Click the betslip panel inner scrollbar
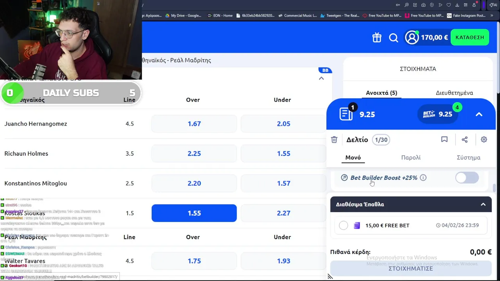This screenshot has width=500, height=281. [494, 188]
